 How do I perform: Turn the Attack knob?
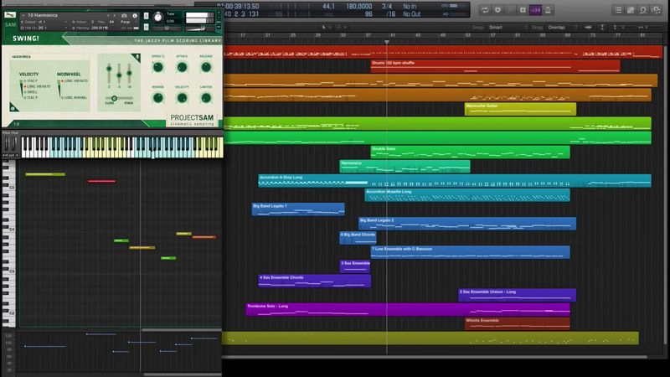pos(182,67)
